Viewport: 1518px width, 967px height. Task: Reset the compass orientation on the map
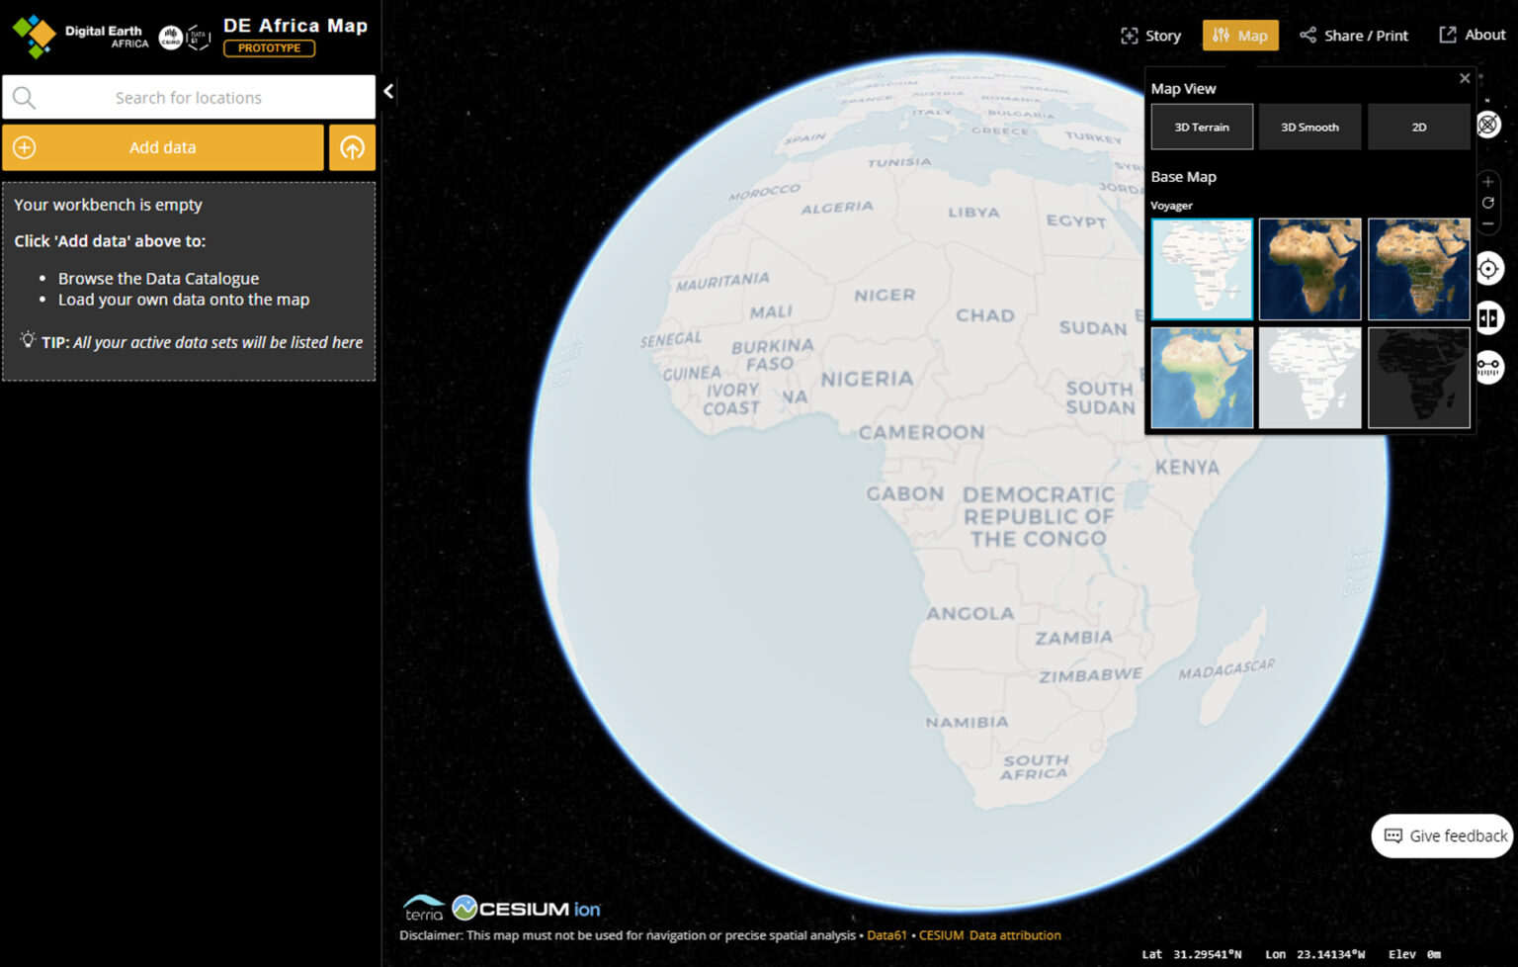[1490, 125]
